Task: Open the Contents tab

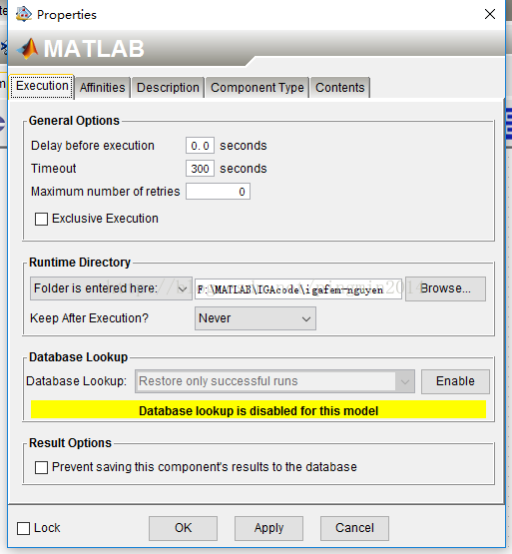Action: pyautogui.click(x=340, y=87)
